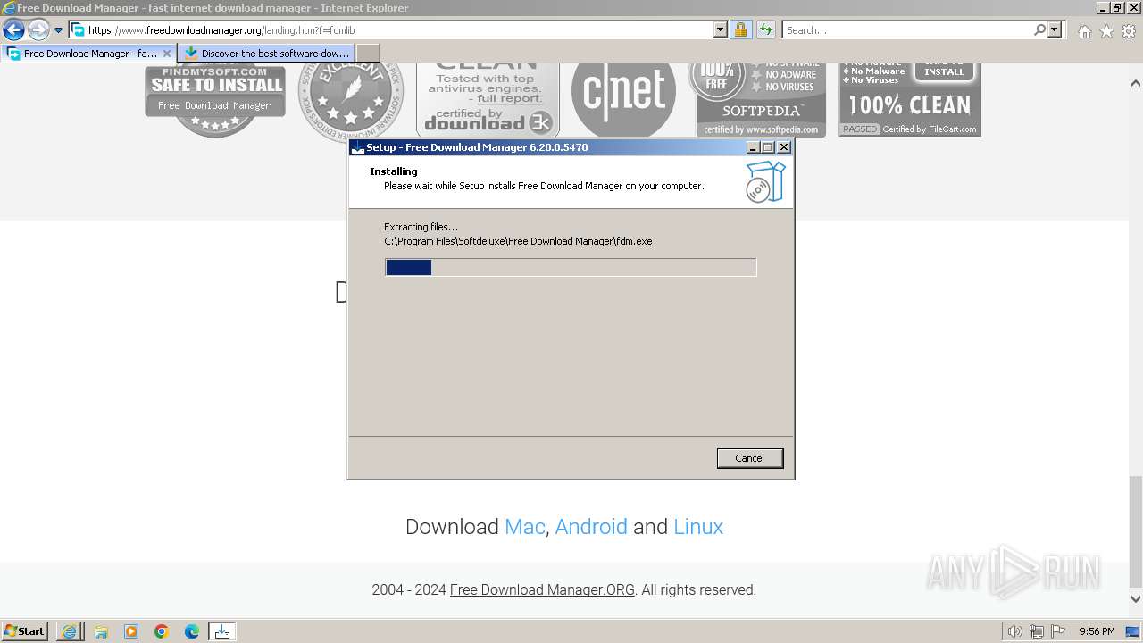Click the refresh page icon
The height and width of the screenshot is (643, 1143).
click(x=765, y=30)
